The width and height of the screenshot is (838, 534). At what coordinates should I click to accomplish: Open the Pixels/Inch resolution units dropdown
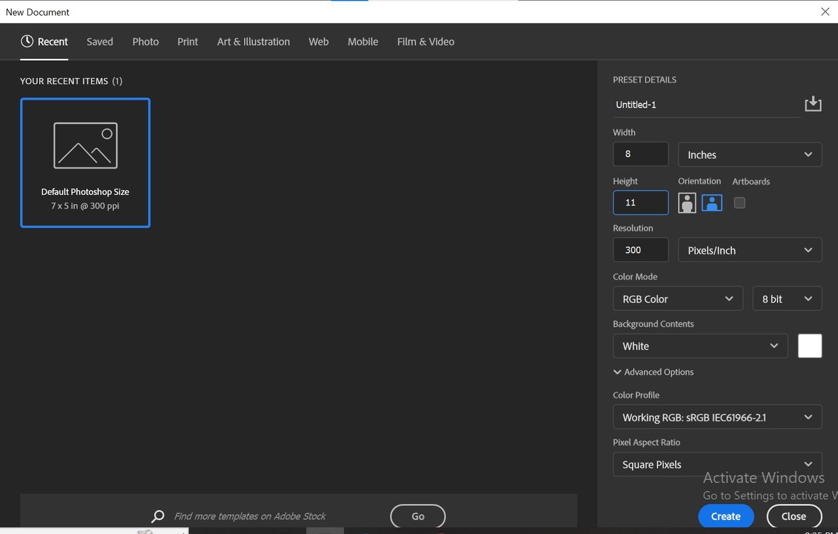750,251
